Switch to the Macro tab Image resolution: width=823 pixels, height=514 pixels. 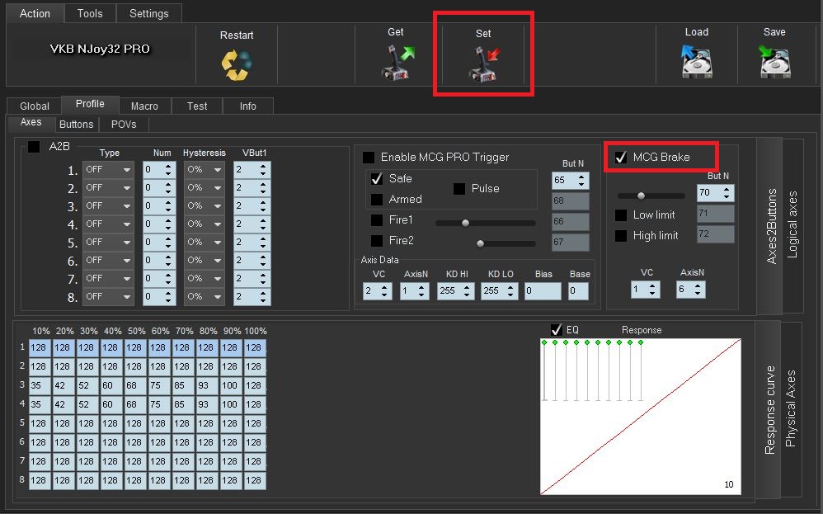(144, 106)
